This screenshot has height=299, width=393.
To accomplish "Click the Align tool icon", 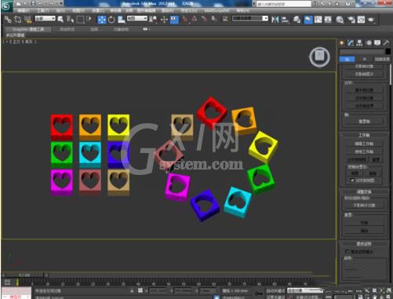I will (x=286, y=20).
